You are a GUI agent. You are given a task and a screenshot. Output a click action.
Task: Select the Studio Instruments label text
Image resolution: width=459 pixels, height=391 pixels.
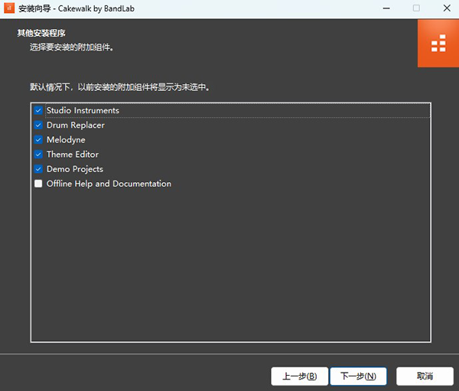[x=83, y=110]
